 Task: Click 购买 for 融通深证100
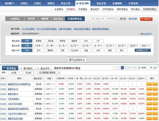click(149, 89)
